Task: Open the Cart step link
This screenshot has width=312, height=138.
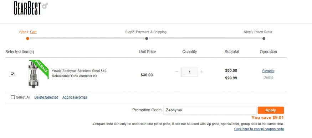Action: click(x=33, y=32)
